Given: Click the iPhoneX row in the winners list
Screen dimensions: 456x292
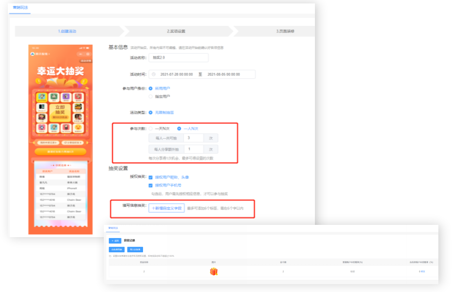Looking at the screenshot, I should pyautogui.click(x=61, y=189).
